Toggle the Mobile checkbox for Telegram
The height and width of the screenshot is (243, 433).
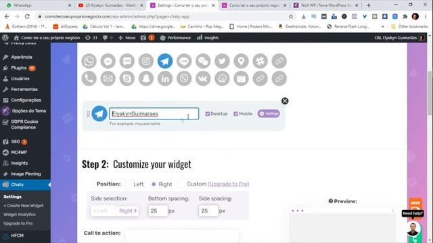235,114
